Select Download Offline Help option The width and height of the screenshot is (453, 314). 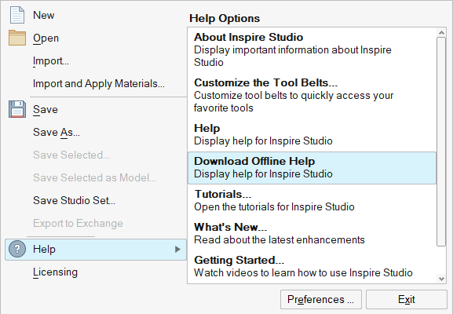tap(312, 168)
